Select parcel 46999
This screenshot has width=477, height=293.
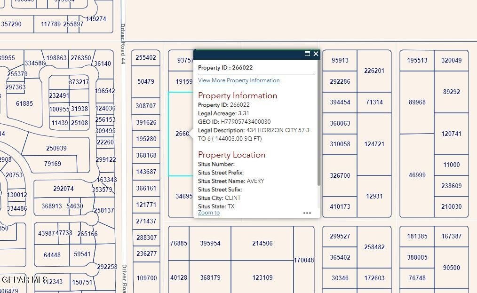tap(417, 175)
